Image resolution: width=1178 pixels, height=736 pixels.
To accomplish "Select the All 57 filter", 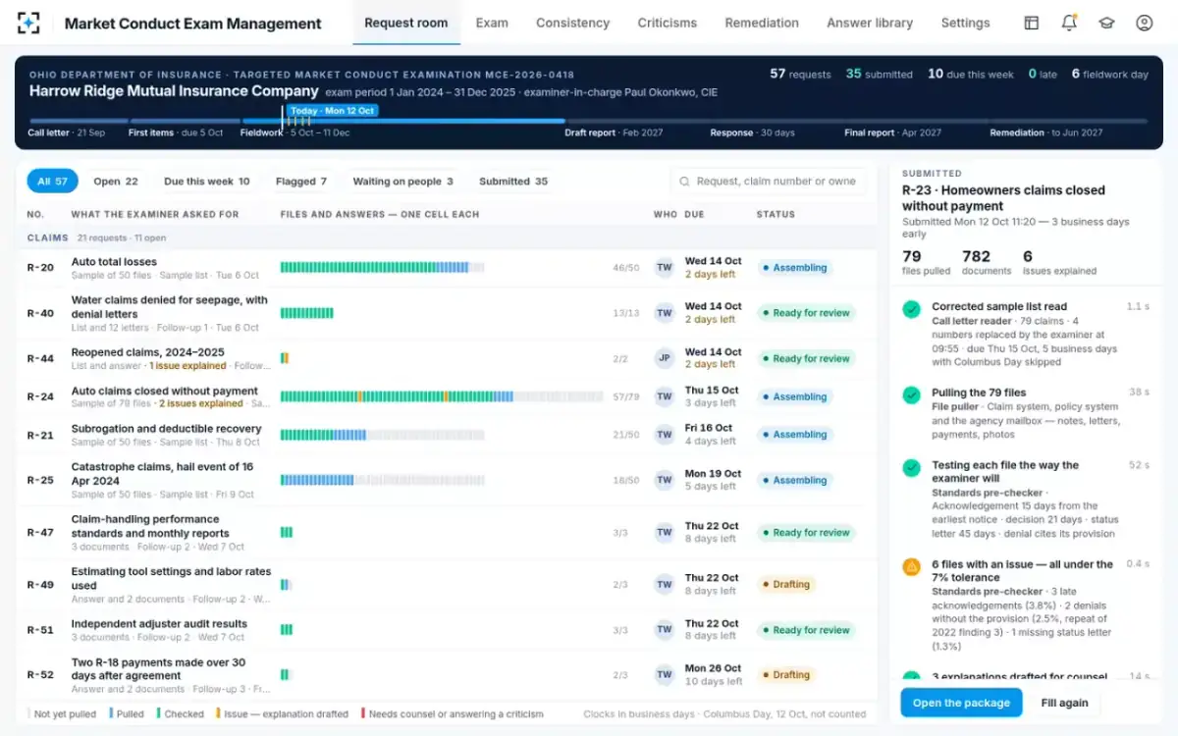I will (53, 182).
